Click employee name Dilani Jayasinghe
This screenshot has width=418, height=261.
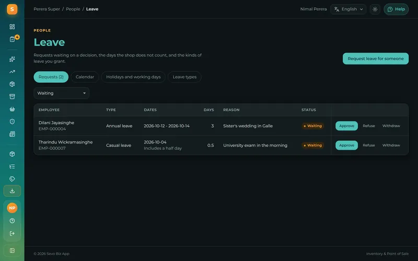[56, 123]
